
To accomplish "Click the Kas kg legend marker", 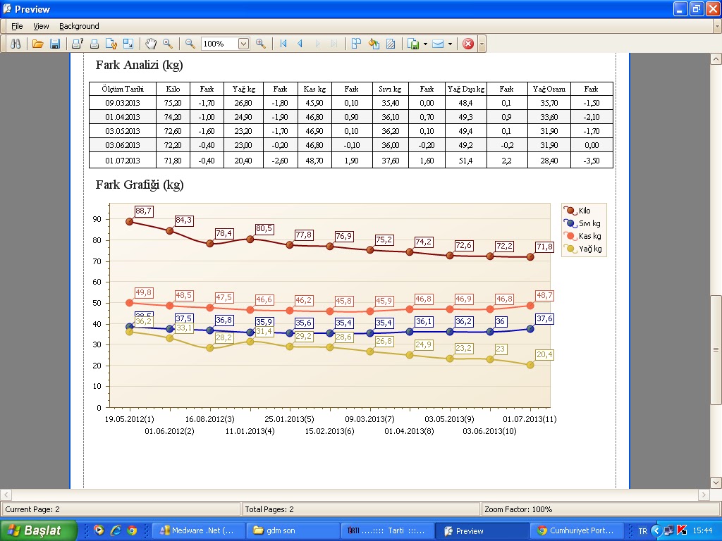I will pyautogui.click(x=570, y=236).
